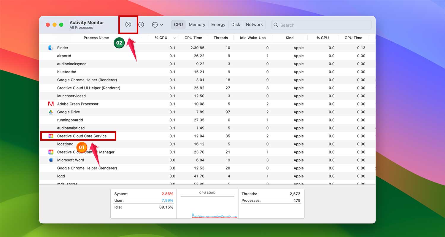Sort processes by the Threads column header
Image resolution: width=445 pixels, height=237 pixels.
coord(221,38)
